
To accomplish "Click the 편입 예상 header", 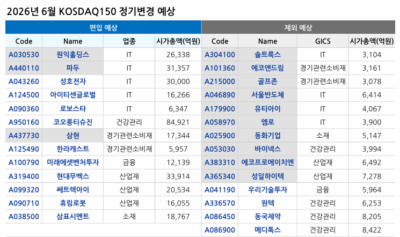I will pyautogui.click(x=103, y=27).
